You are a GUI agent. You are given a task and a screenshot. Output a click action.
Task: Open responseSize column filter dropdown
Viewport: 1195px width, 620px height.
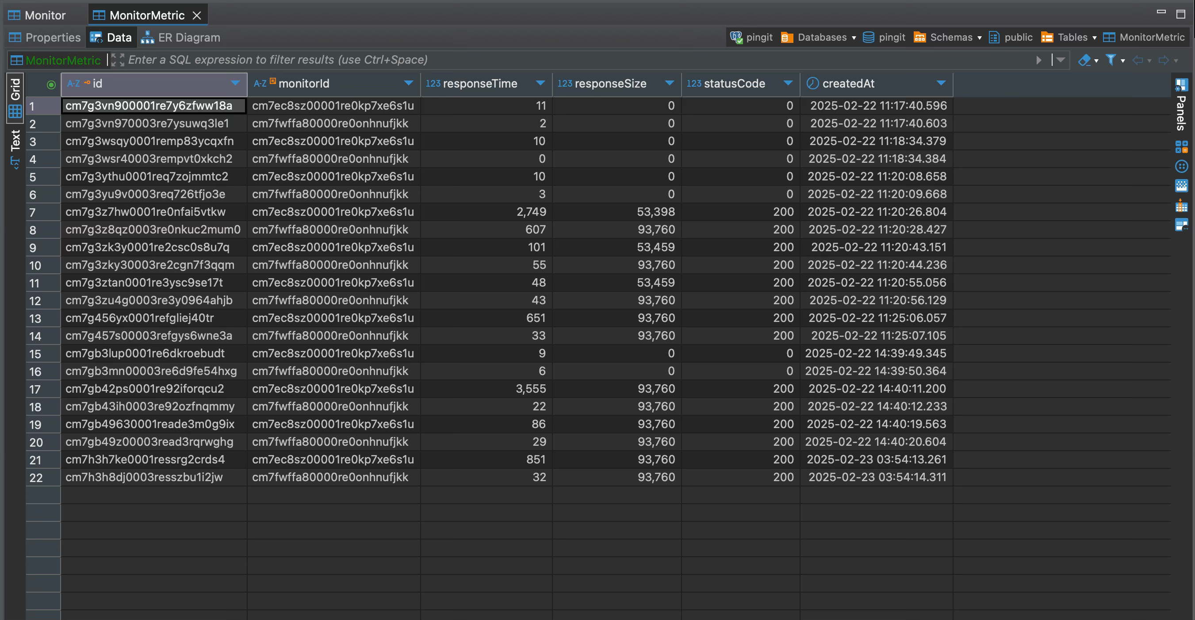coord(669,83)
